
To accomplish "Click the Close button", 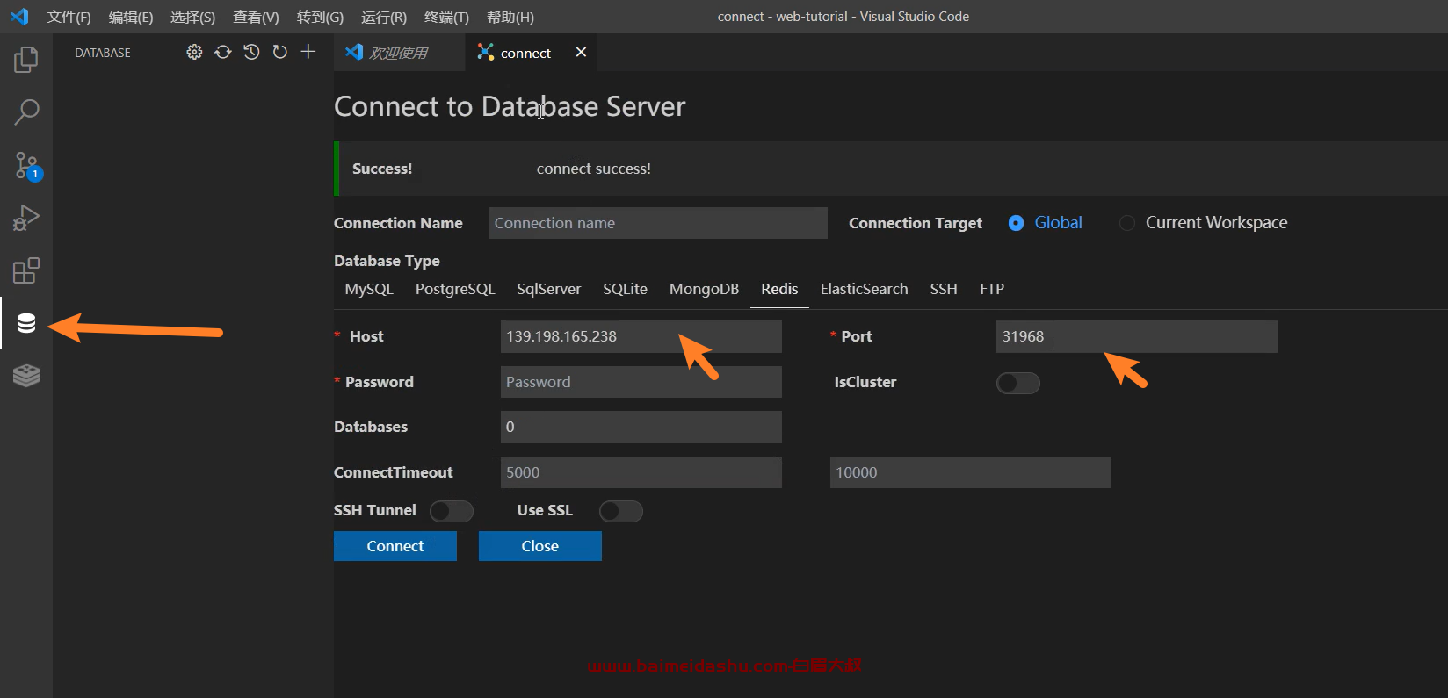I will [x=540, y=546].
